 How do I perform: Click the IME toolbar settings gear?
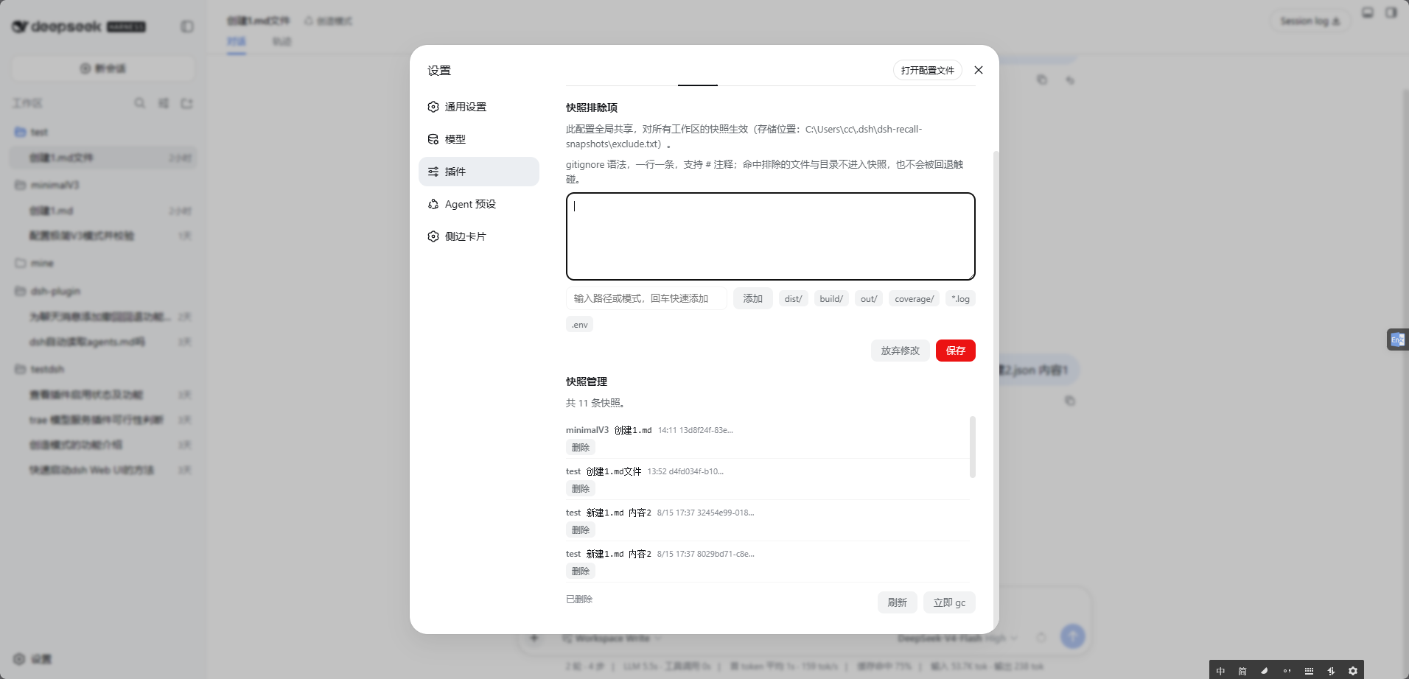(1353, 671)
